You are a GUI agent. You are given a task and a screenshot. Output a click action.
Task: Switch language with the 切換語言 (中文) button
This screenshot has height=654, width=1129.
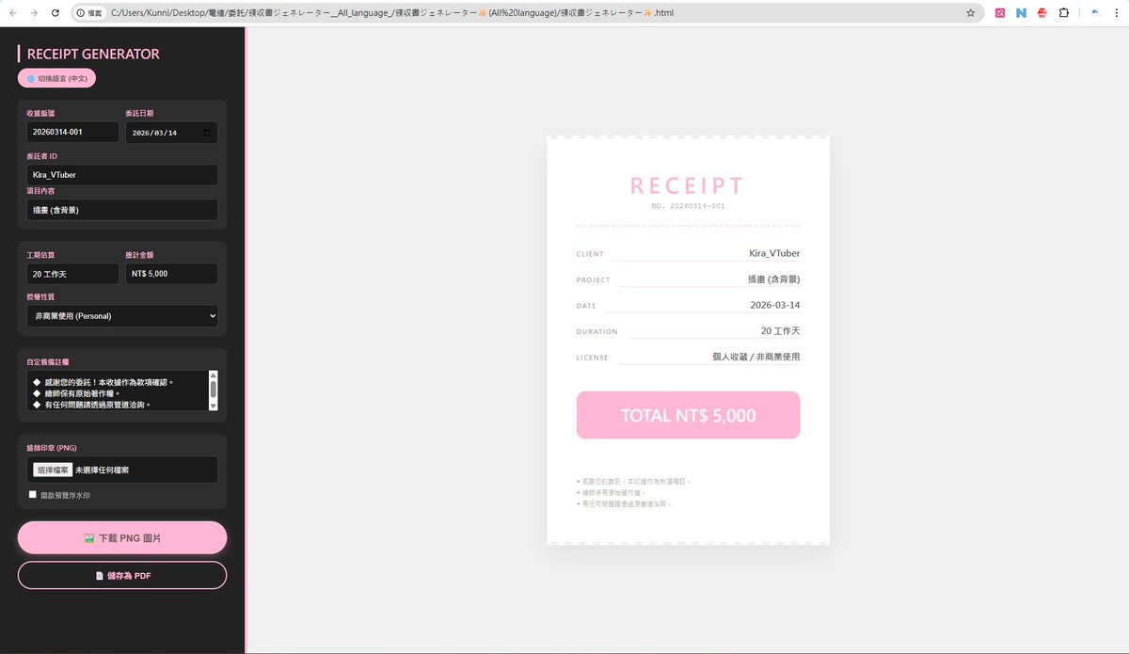click(56, 79)
